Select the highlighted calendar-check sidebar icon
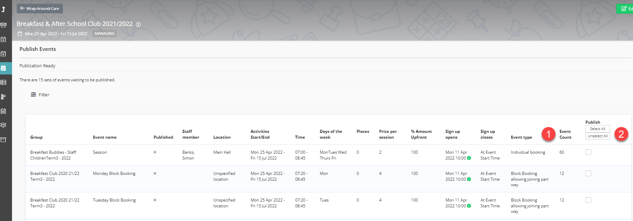633x221 pixels. (3, 68)
